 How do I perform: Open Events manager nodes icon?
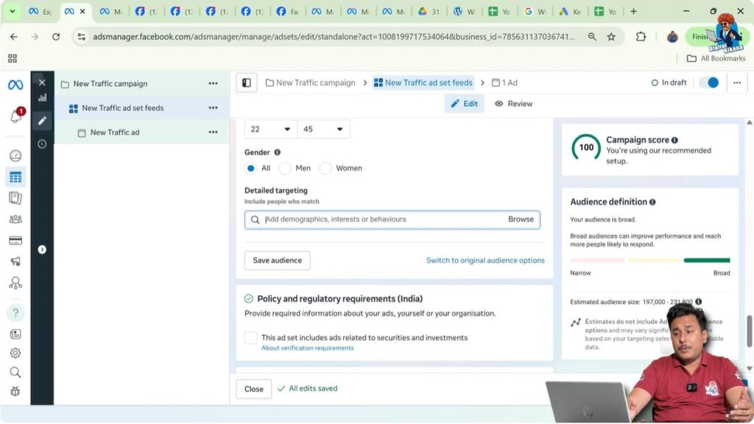(x=15, y=283)
